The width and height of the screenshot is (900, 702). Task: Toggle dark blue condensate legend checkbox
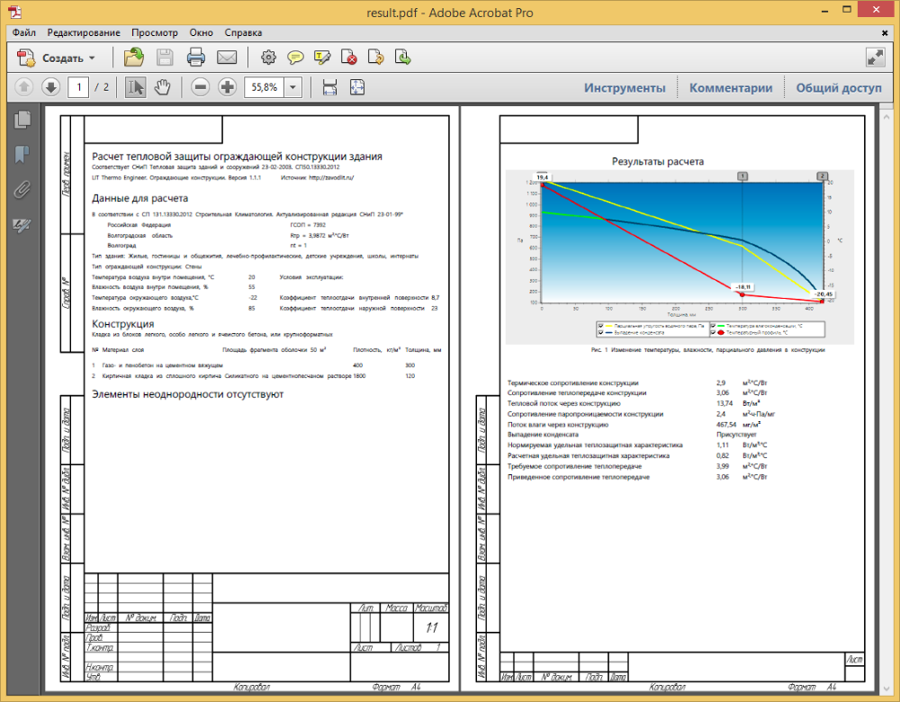(602, 333)
